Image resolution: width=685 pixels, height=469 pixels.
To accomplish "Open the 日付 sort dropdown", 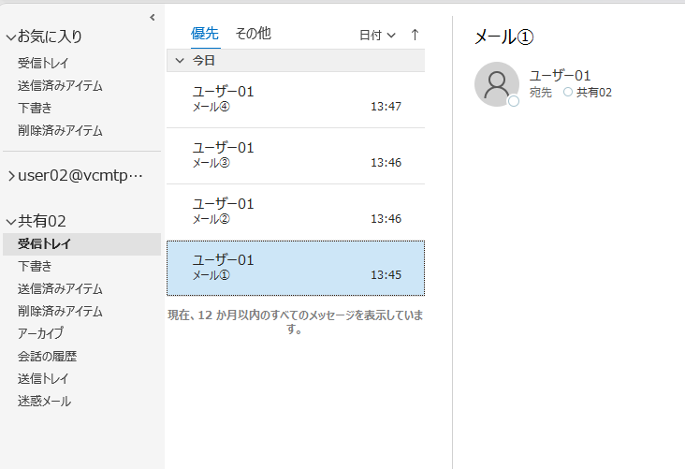I will (x=377, y=35).
